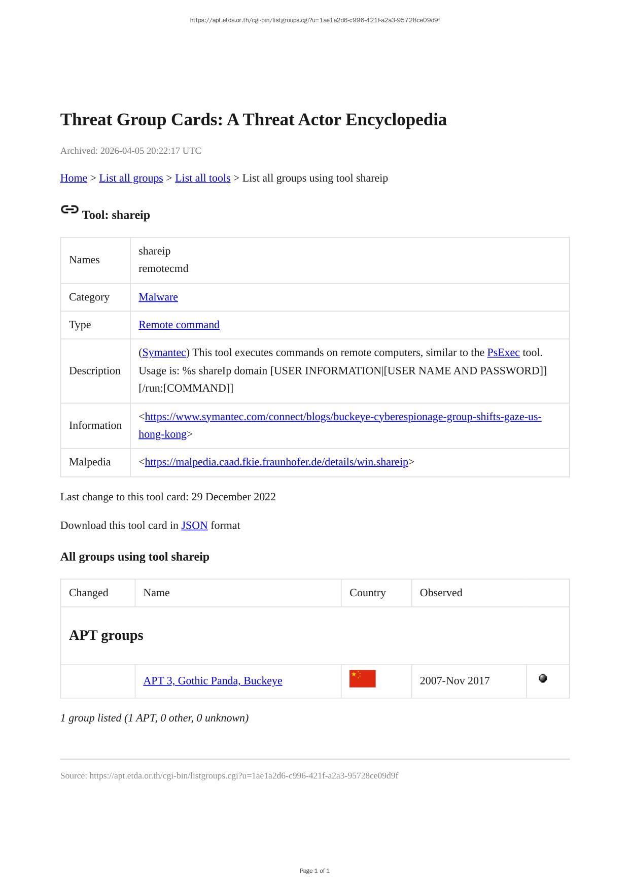Open the Home breadcrumb link

pyautogui.click(x=74, y=178)
